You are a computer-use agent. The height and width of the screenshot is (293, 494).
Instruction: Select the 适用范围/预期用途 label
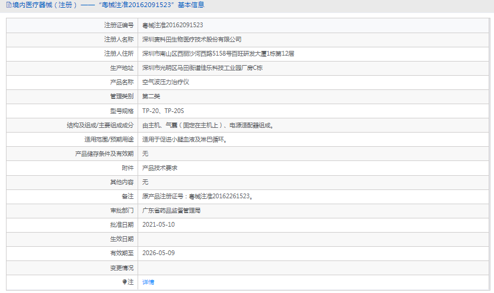click(109, 139)
